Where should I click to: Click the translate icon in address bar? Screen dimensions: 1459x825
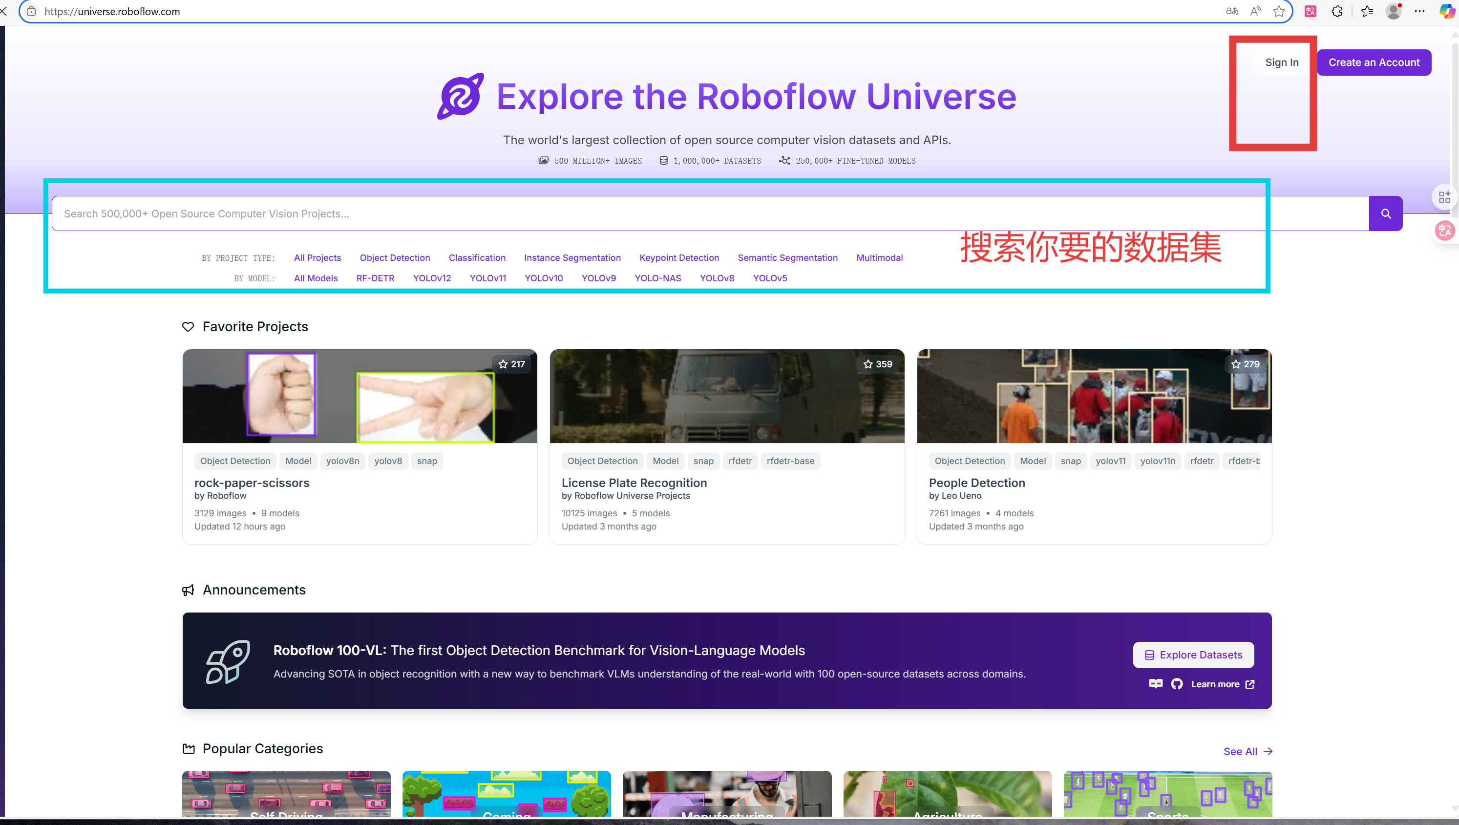[1231, 11]
